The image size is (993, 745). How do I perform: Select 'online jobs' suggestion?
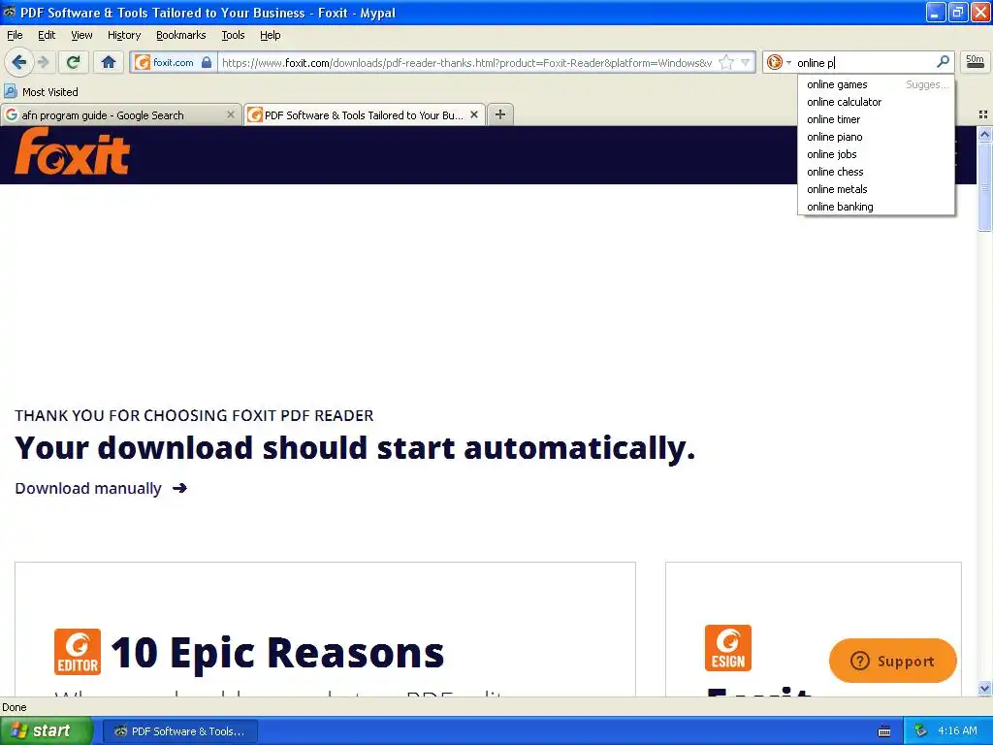[876, 154]
